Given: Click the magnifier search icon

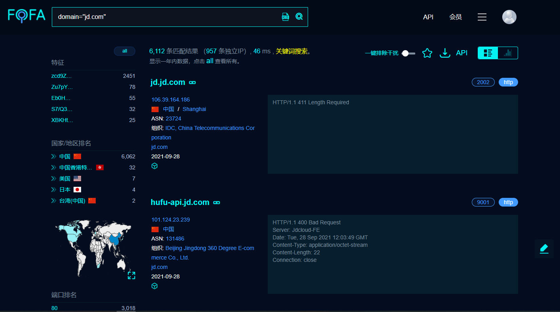Looking at the screenshot, I should pos(299,17).
